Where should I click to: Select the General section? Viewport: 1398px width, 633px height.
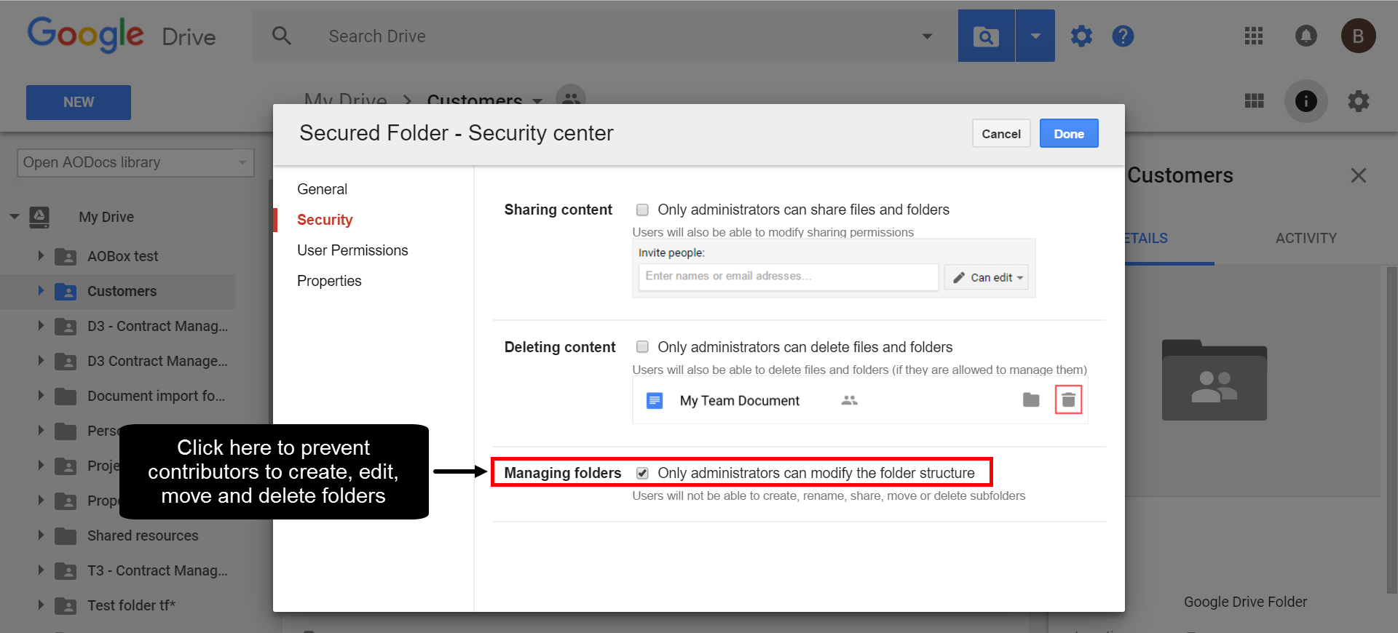tap(322, 189)
